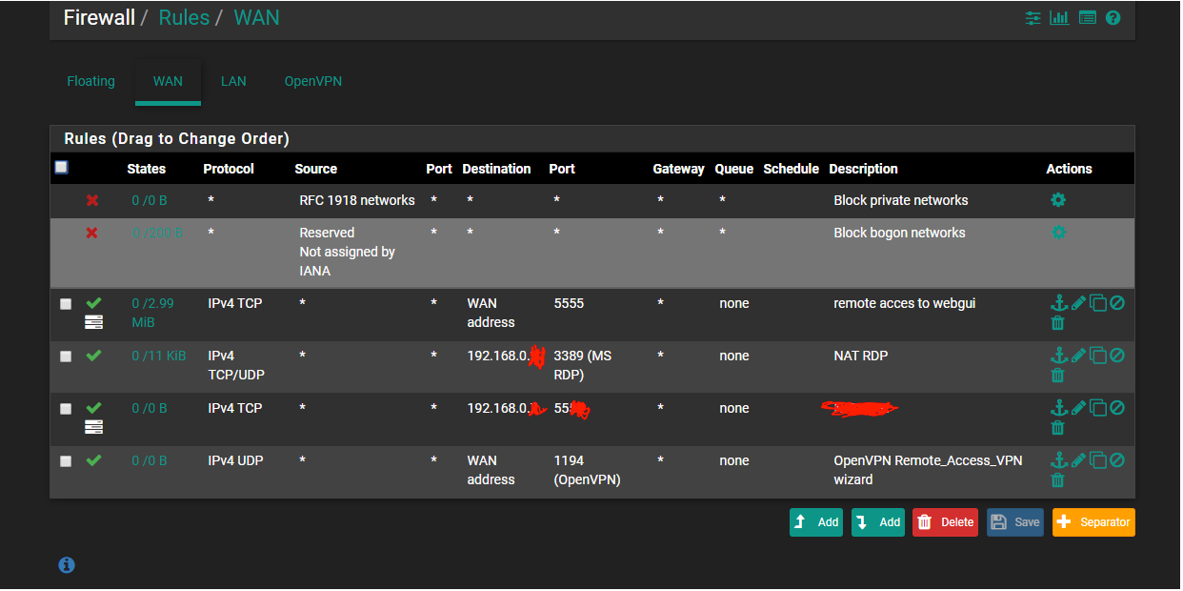Screen dimensions: 1183x591
Task: Delete the OpenVPN Remote_Access_VPN wizard rule via trash
Action: click(x=1057, y=480)
